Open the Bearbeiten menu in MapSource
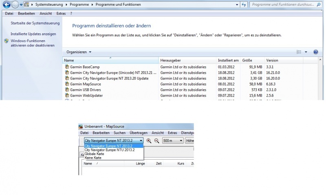 [101, 133]
